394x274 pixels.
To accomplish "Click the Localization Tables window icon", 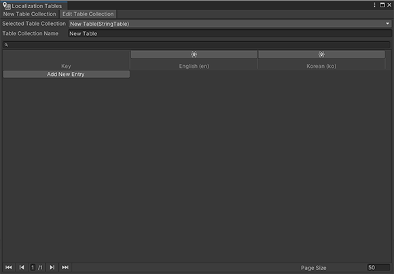I will pos(7,5).
